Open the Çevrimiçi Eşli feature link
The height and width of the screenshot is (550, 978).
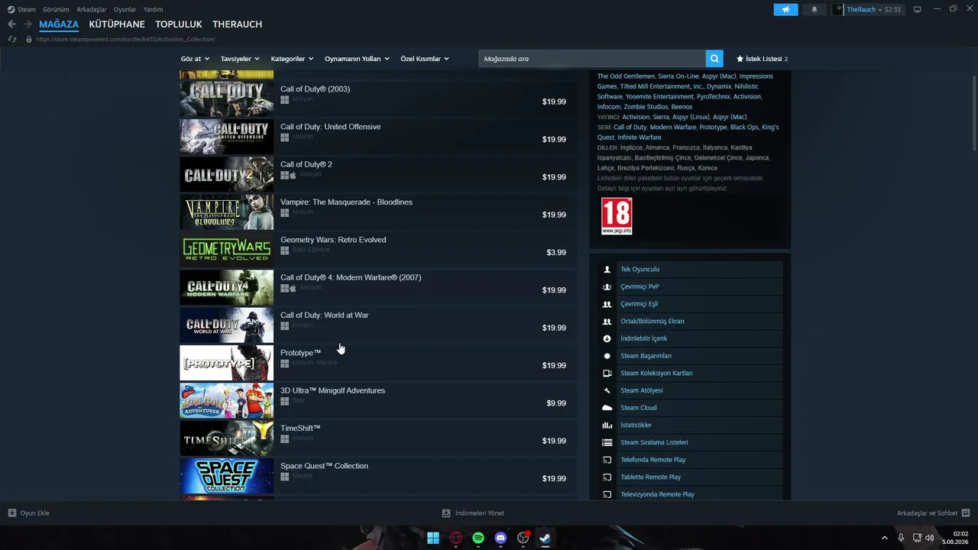point(639,304)
